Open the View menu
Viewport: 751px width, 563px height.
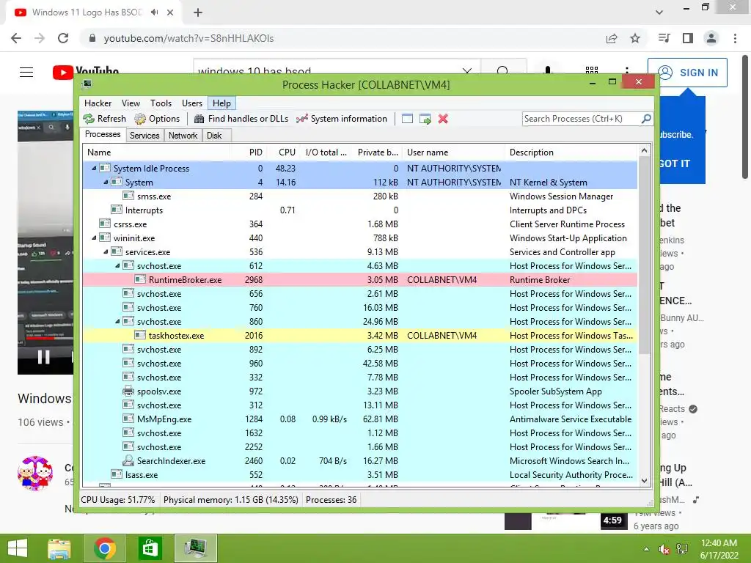point(131,103)
